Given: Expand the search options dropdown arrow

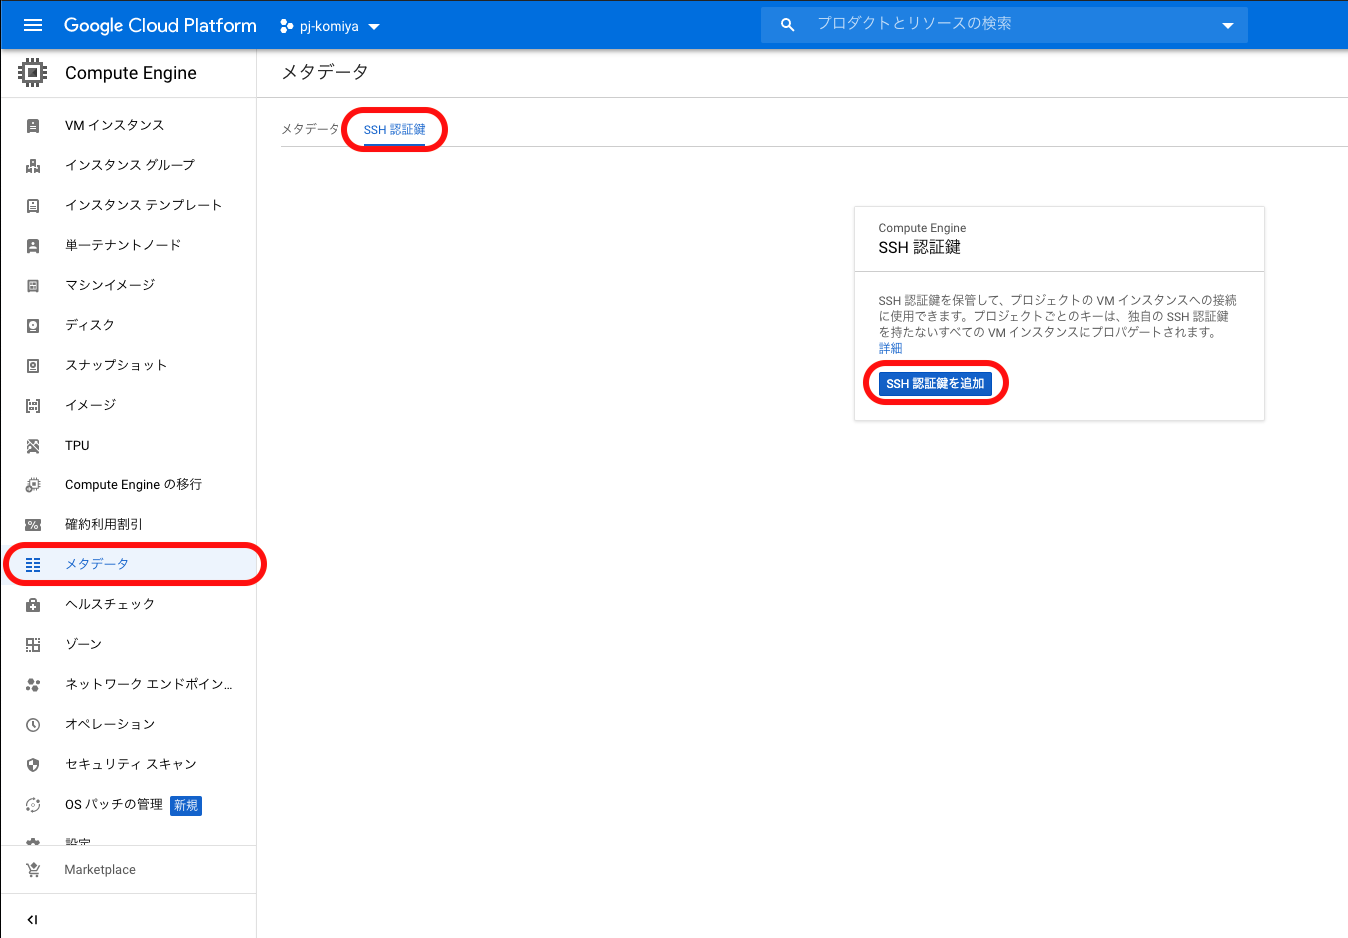Looking at the screenshot, I should (x=1227, y=25).
